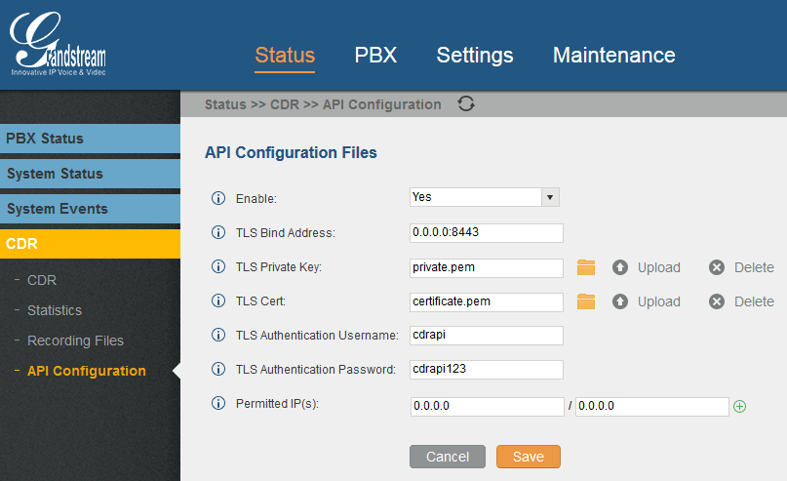Viewport: 787px width, 481px height.
Task: Click the info icon next to Enable
Action: click(x=218, y=198)
